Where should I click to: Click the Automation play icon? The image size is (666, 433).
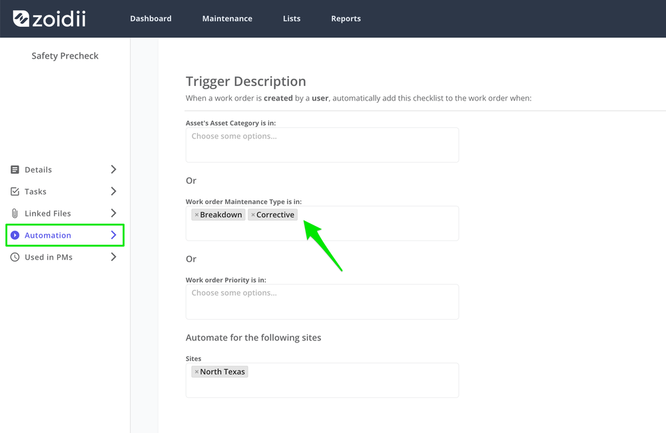click(15, 235)
